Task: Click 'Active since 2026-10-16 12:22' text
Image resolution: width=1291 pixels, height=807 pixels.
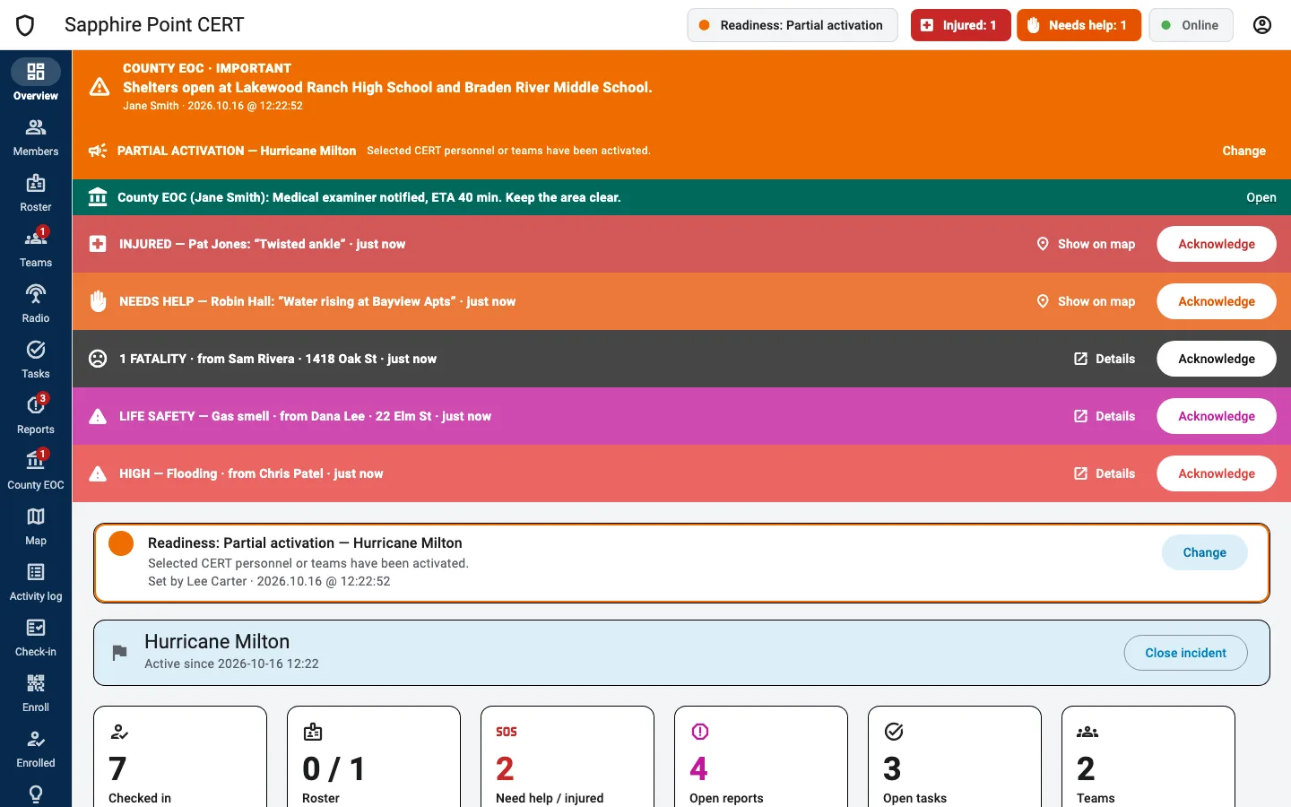Action: (231, 664)
